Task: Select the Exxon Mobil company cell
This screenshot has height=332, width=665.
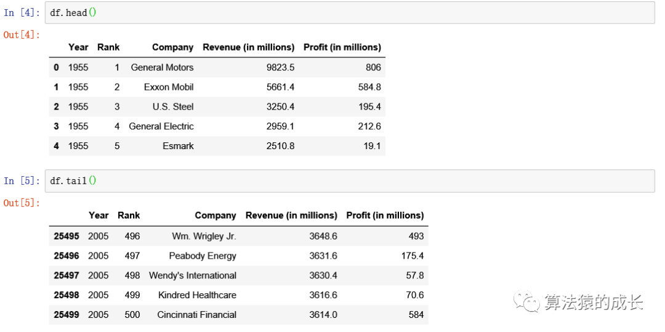Action: [x=169, y=87]
